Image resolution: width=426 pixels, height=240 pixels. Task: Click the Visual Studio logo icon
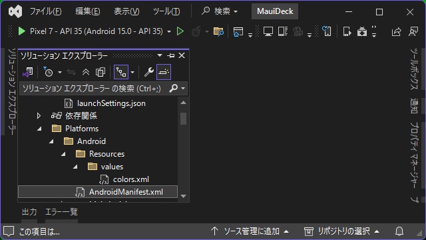tap(15, 11)
